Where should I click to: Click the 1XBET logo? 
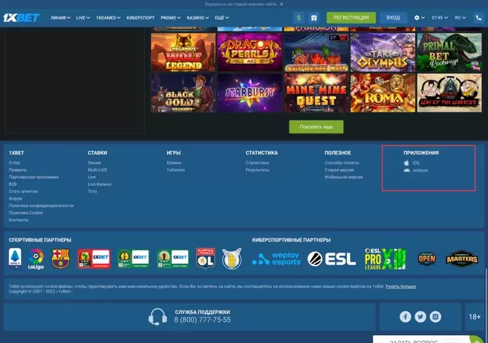click(21, 18)
